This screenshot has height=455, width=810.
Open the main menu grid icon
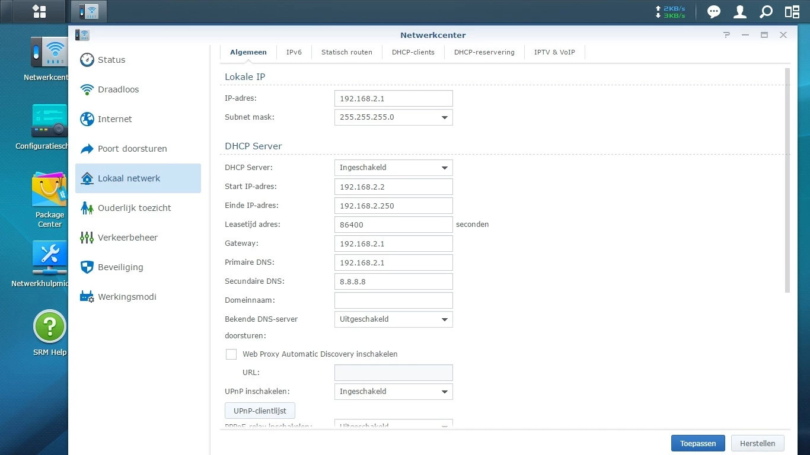click(39, 11)
